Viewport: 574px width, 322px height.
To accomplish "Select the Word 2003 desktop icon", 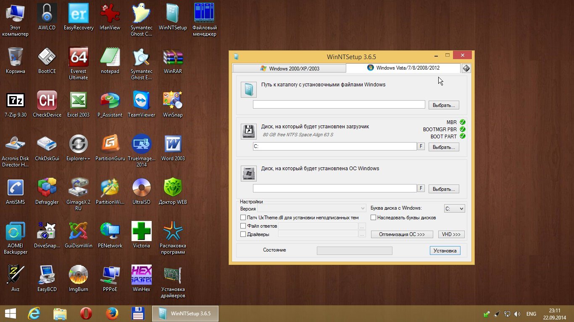I will point(173,148).
